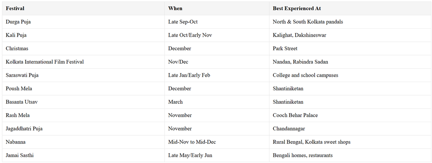Select the Cooch Behar Palace cell

(351, 115)
